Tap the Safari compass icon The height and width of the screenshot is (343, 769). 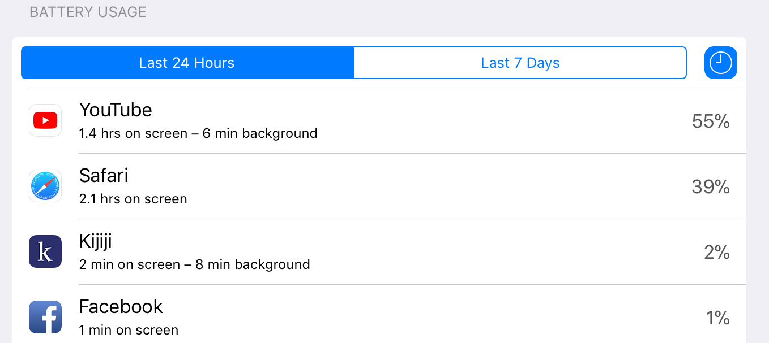pos(45,186)
